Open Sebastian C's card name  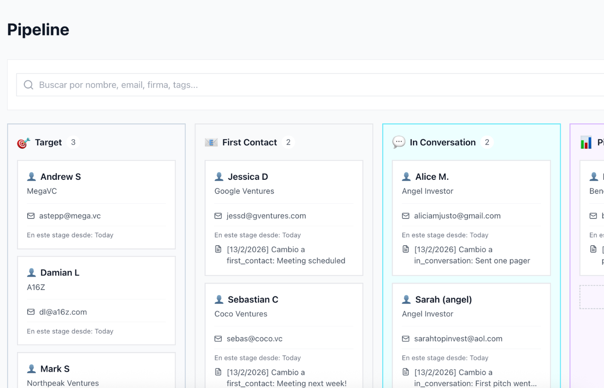point(253,300)
